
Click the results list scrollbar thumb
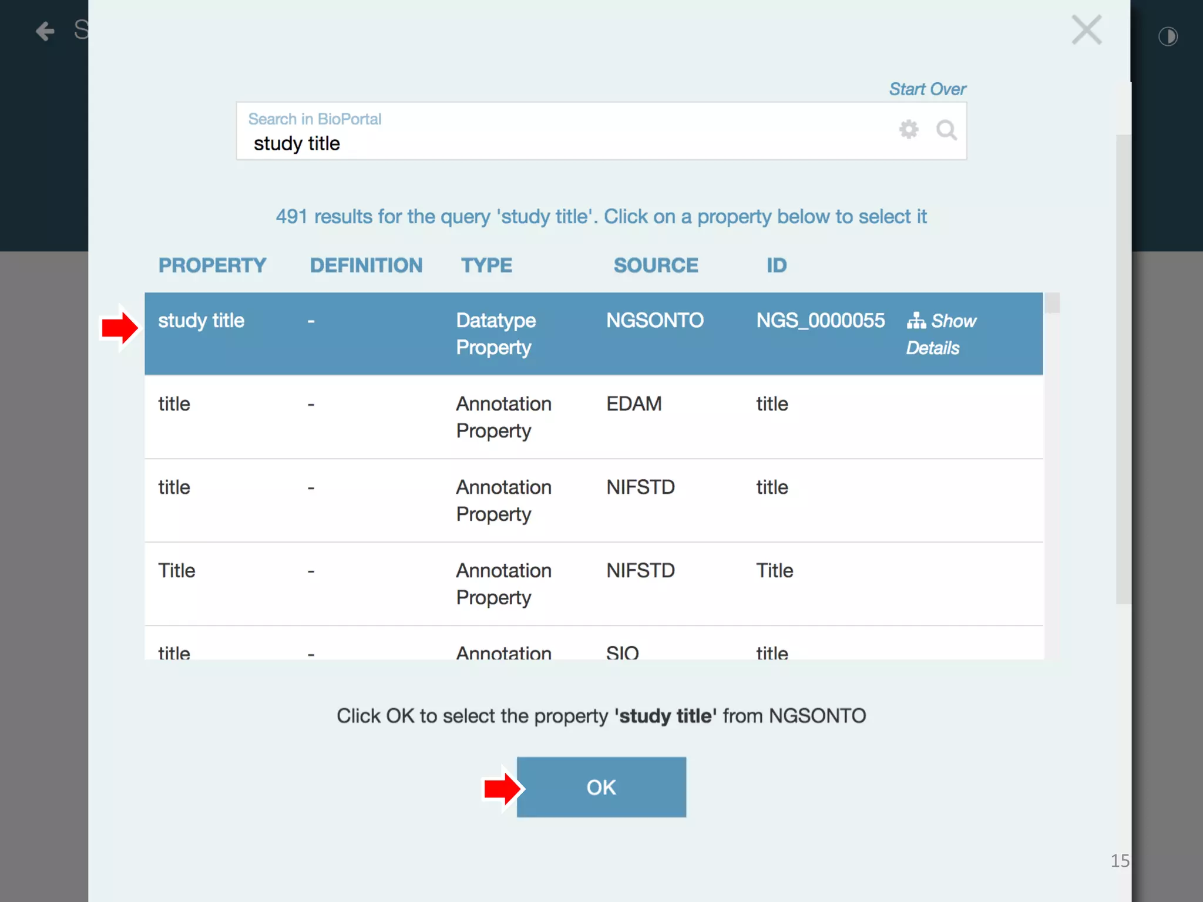(1052, 303)
